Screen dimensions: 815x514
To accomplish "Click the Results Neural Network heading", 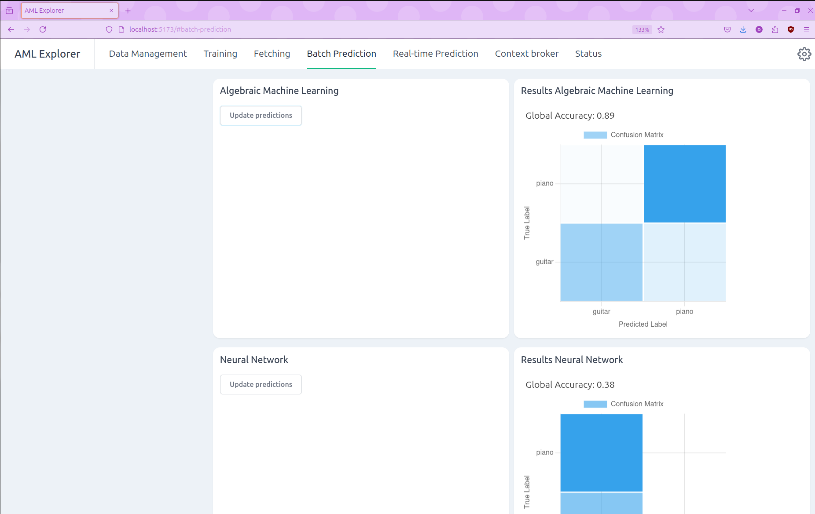I will coord(572,360).
